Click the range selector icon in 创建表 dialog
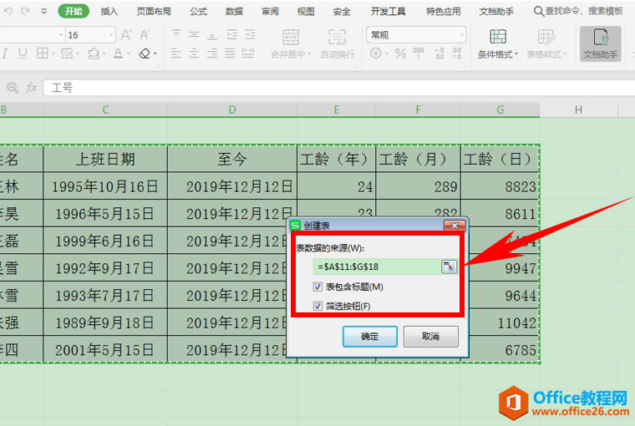Screen dimensions: 635x426 click(450, 266)
